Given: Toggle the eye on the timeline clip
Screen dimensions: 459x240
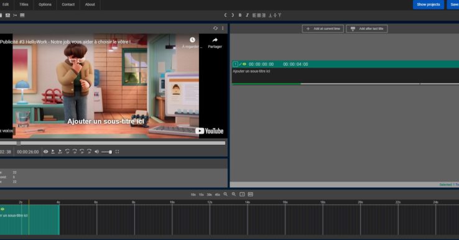Looking at the screenshot, I should (2, 209).
